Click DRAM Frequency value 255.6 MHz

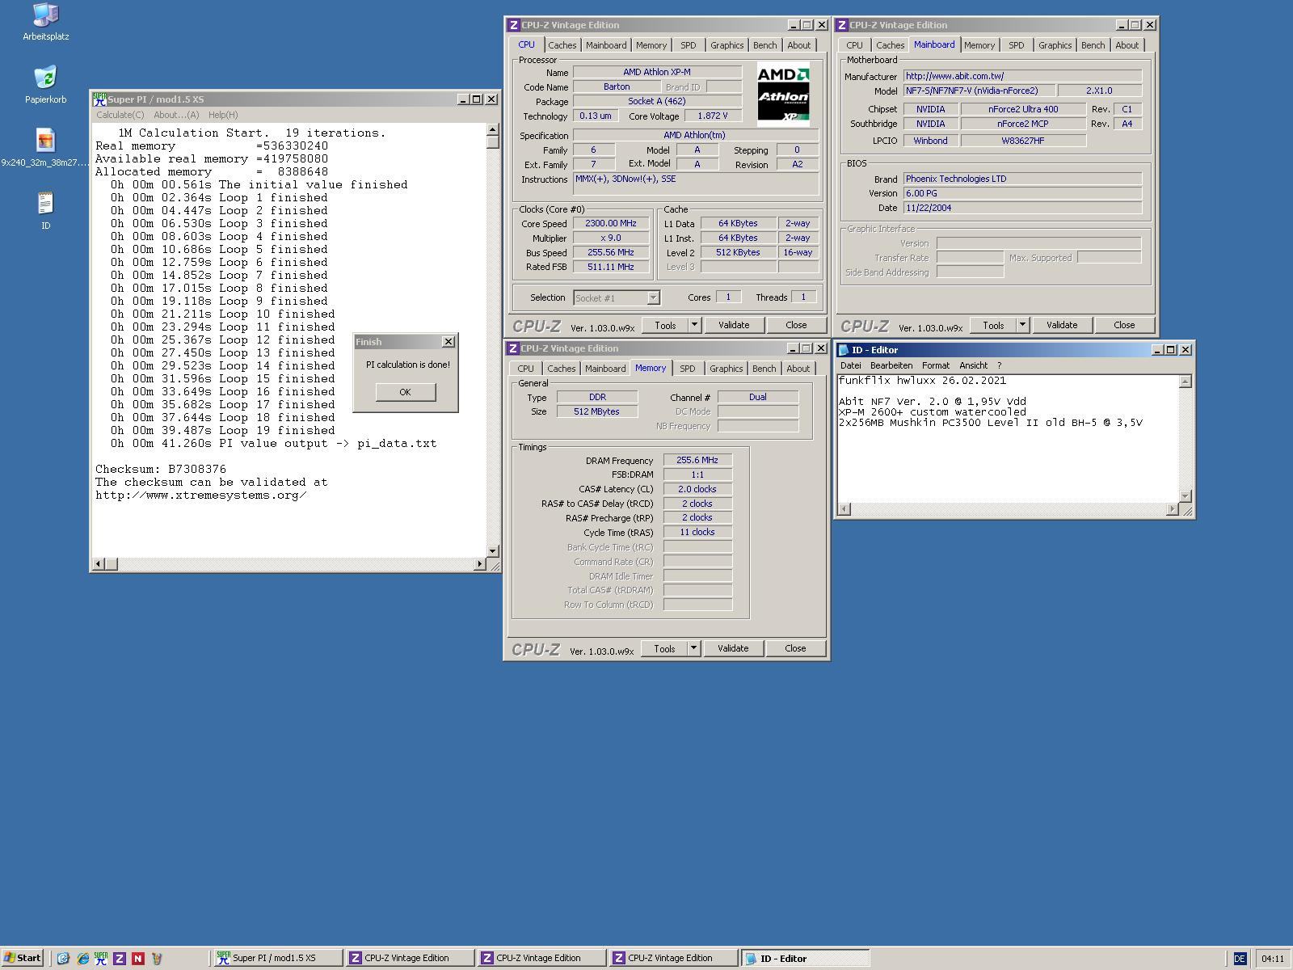click(697, 460)
